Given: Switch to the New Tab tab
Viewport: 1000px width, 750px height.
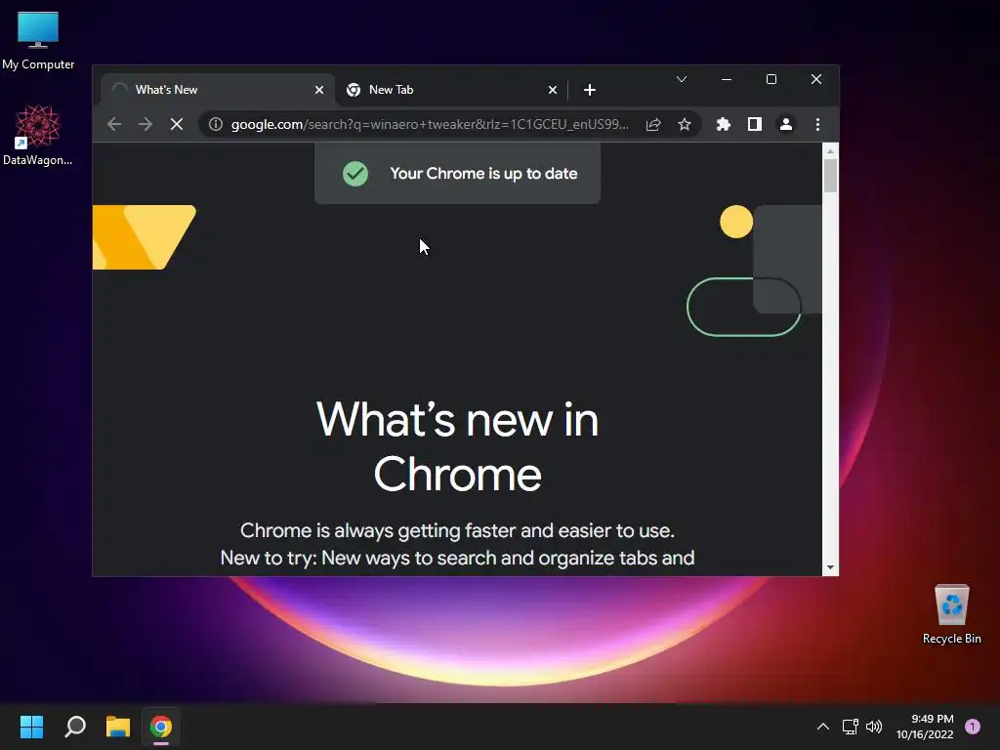Looking at the screenshot, I should pyautogui.click(x=450, y=90).
